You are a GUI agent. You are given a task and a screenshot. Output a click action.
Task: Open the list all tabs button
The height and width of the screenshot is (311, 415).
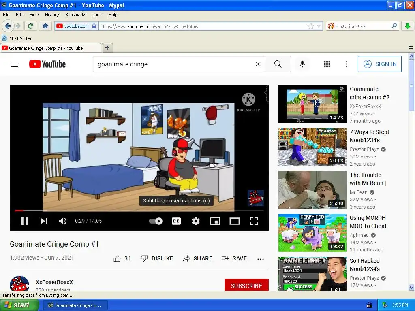tap(411, 48)
